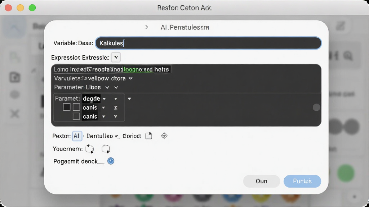Click the Oun button
Viewport: 369px width, 207px height.
[x=262, y=181]
